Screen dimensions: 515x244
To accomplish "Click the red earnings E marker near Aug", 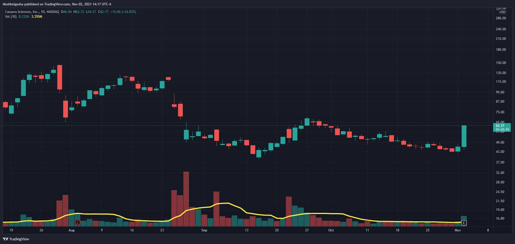I will click(78, 223).
